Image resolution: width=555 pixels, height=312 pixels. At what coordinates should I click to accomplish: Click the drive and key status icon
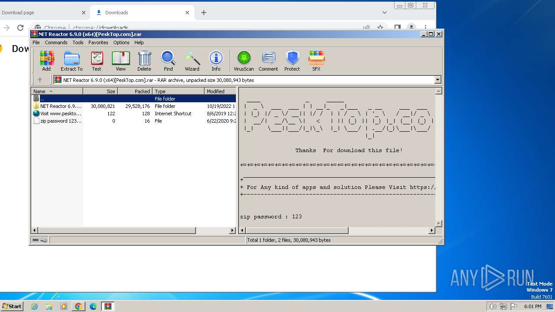[x=40, y=240]
